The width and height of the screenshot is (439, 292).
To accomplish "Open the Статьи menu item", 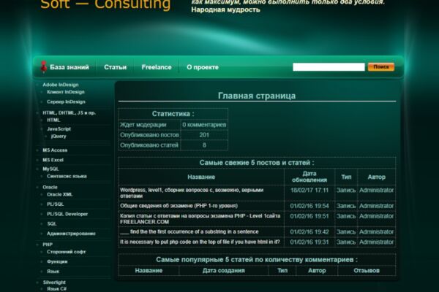I will pos(115,67).
